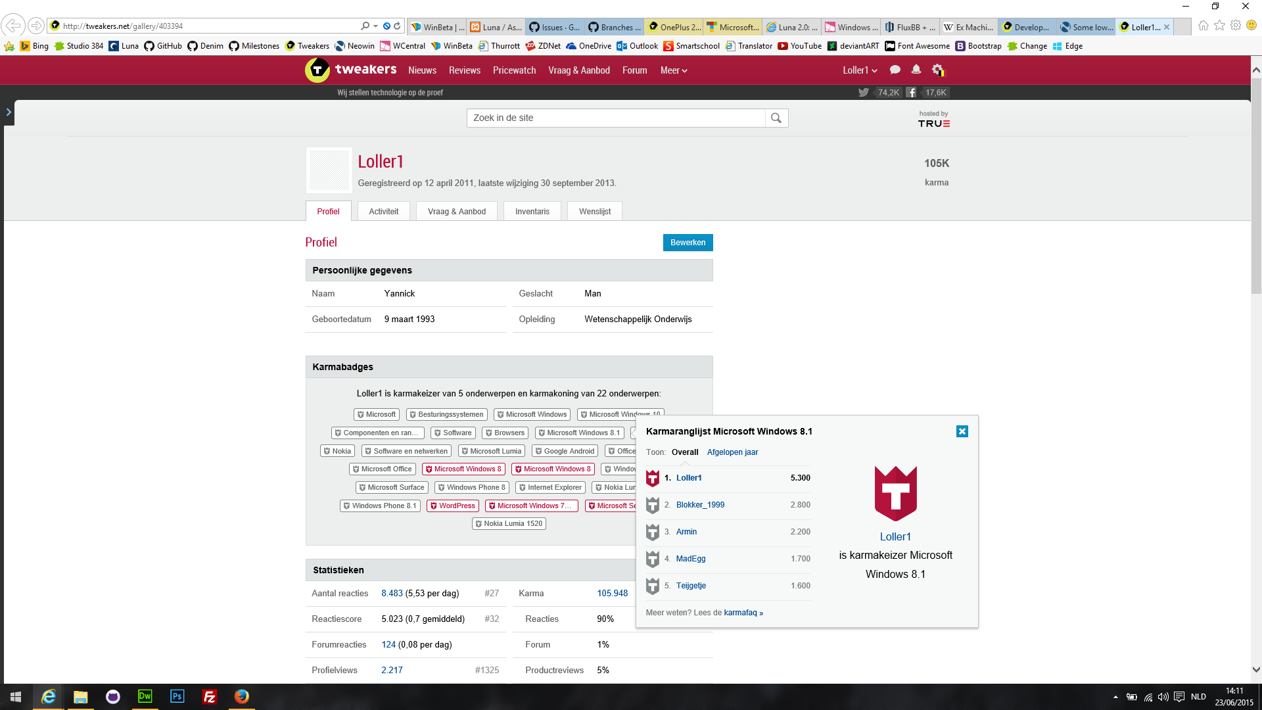1262x710 pixels.
Task: Select the Profiel tab
Action: pyautogui.click(x=329, y=212)
